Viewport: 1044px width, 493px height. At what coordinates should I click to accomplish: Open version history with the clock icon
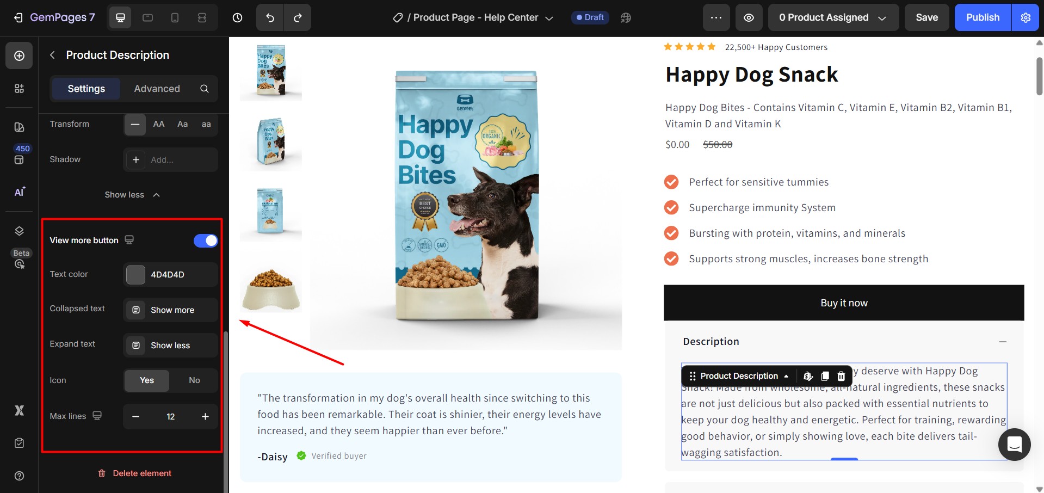click(237, 17)
